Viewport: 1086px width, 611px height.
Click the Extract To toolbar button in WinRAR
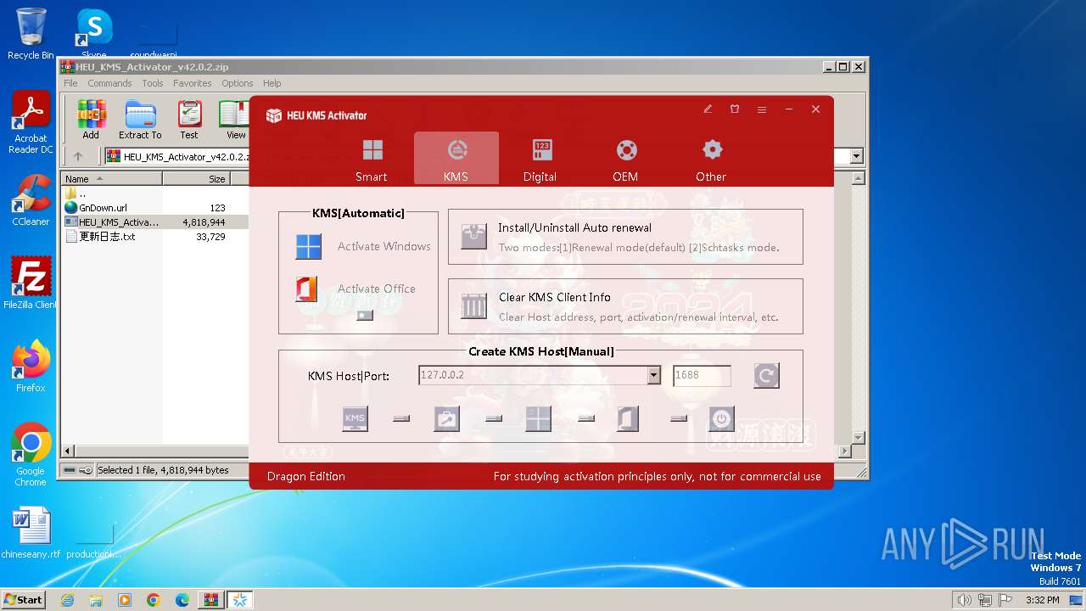[x=140, y=120]
